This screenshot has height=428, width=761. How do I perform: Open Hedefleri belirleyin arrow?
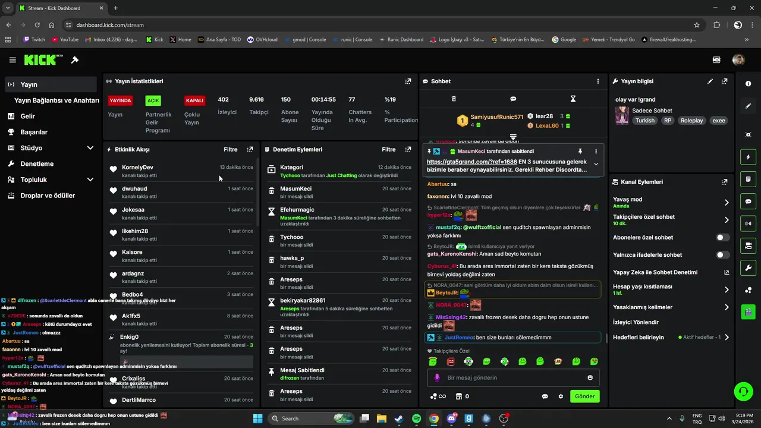727,337
